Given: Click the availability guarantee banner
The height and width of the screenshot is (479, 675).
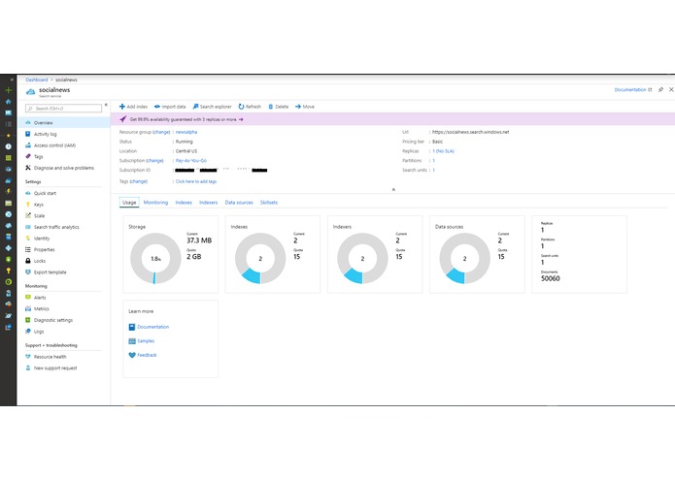Looking at the screenshot, I should (392, 119).
